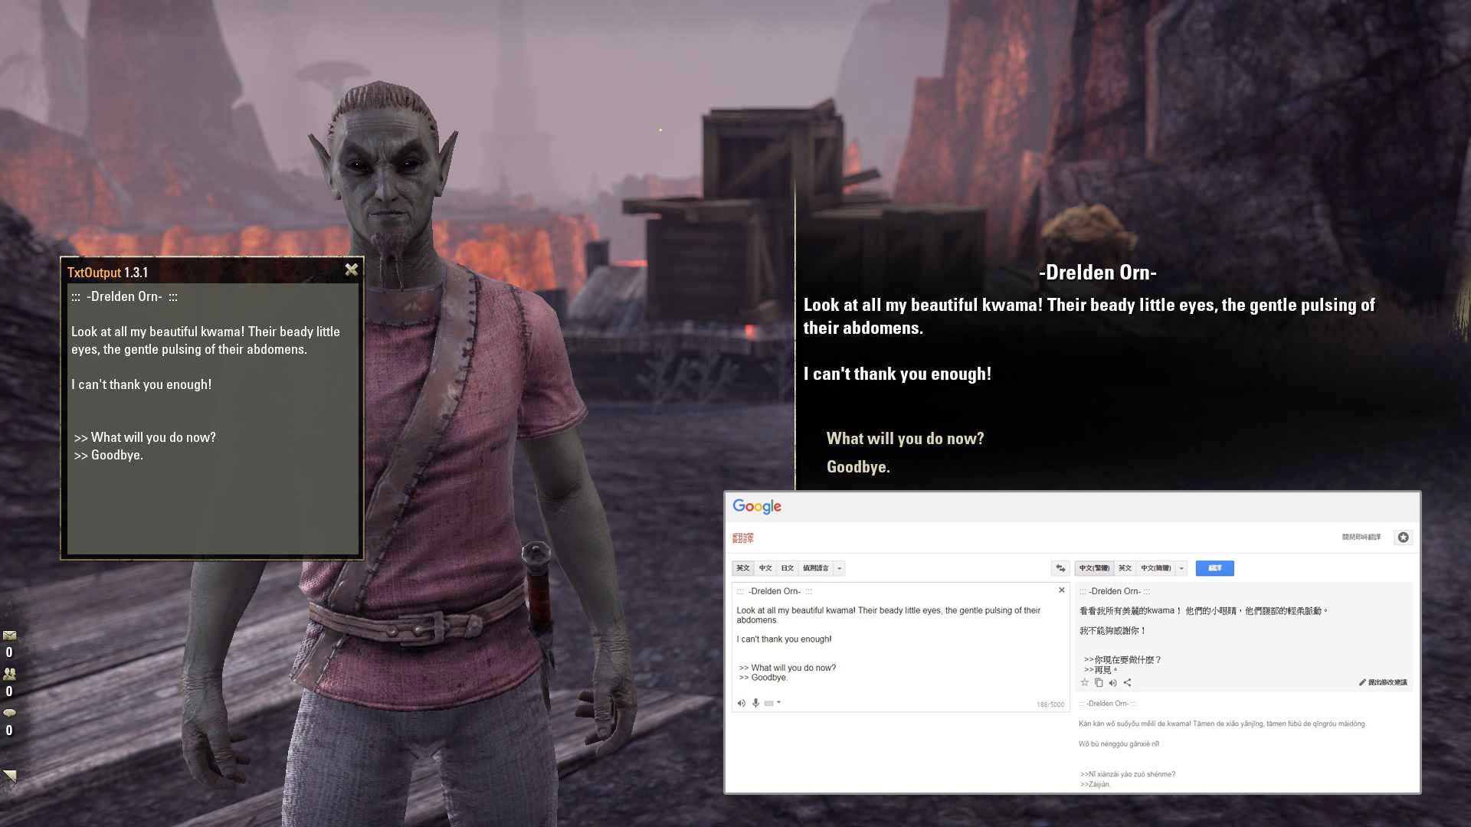Select 日文 as the source language
1471x827 pixels.
pos(787,568)
